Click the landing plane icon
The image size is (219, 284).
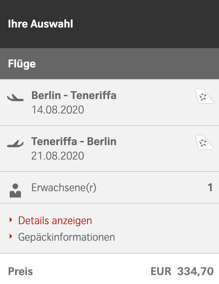click(15, 144)
